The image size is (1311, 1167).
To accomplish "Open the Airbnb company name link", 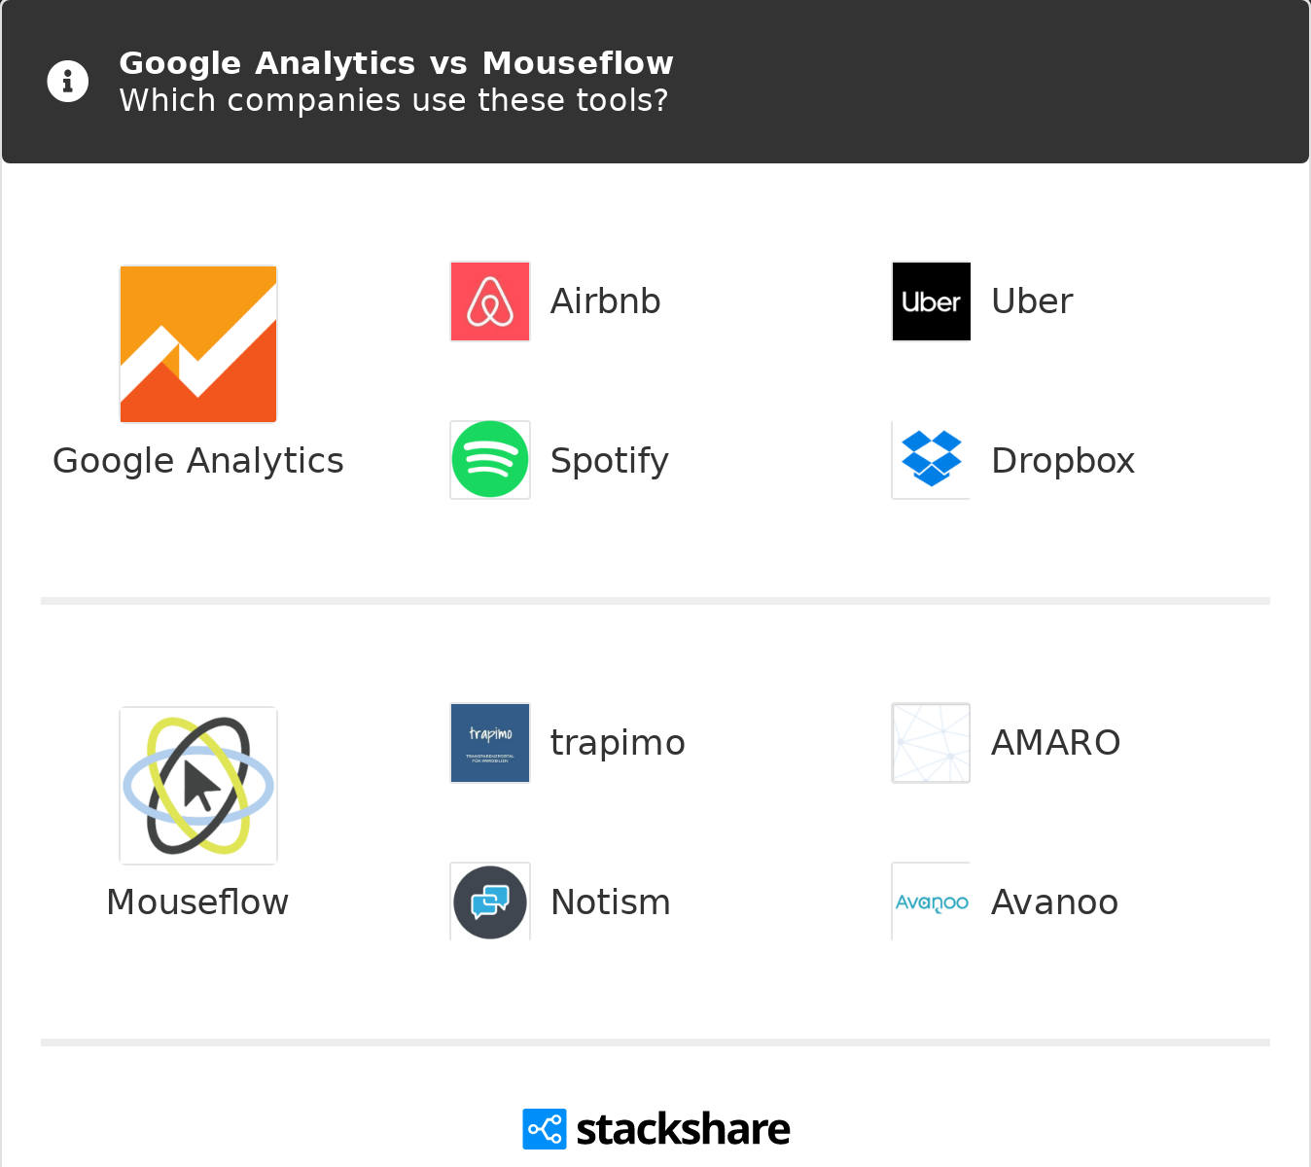I will point(606,301).
